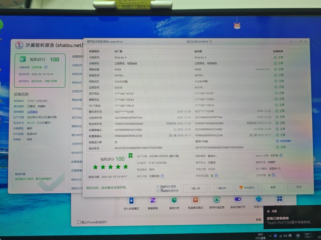Click the green 验 ribbon badge next to score 100

pyautogui.click(x=130, y=156)
